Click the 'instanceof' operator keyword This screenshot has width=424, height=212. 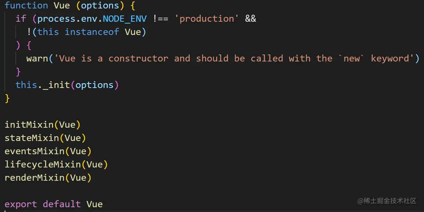pyautogui.click(x=92, y=32)
